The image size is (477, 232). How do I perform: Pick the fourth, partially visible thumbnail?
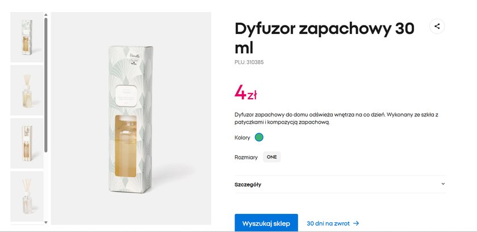click(27, 196)
